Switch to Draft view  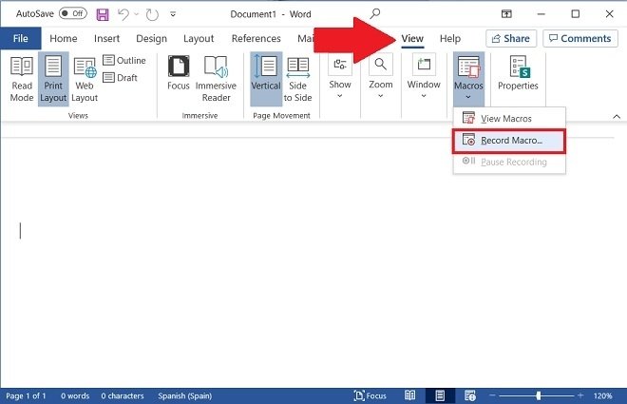point(120,78)
